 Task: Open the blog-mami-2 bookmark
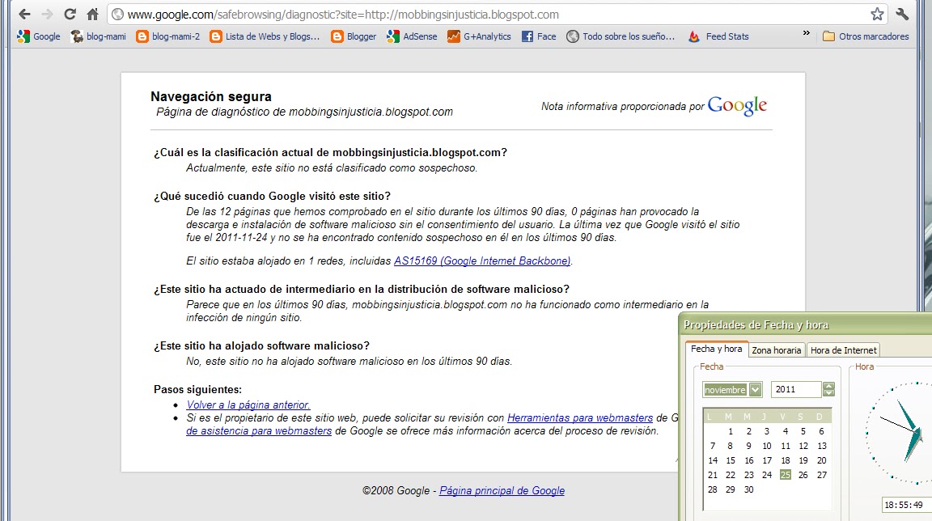pyautogui.click(x=167, y=36)
